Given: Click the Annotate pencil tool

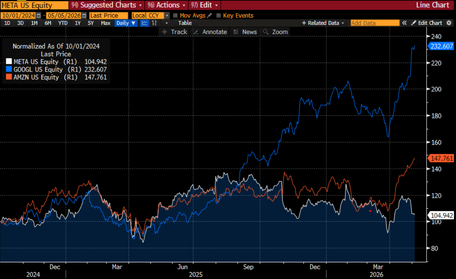Looking at the screenshot, I should point(210,32).
